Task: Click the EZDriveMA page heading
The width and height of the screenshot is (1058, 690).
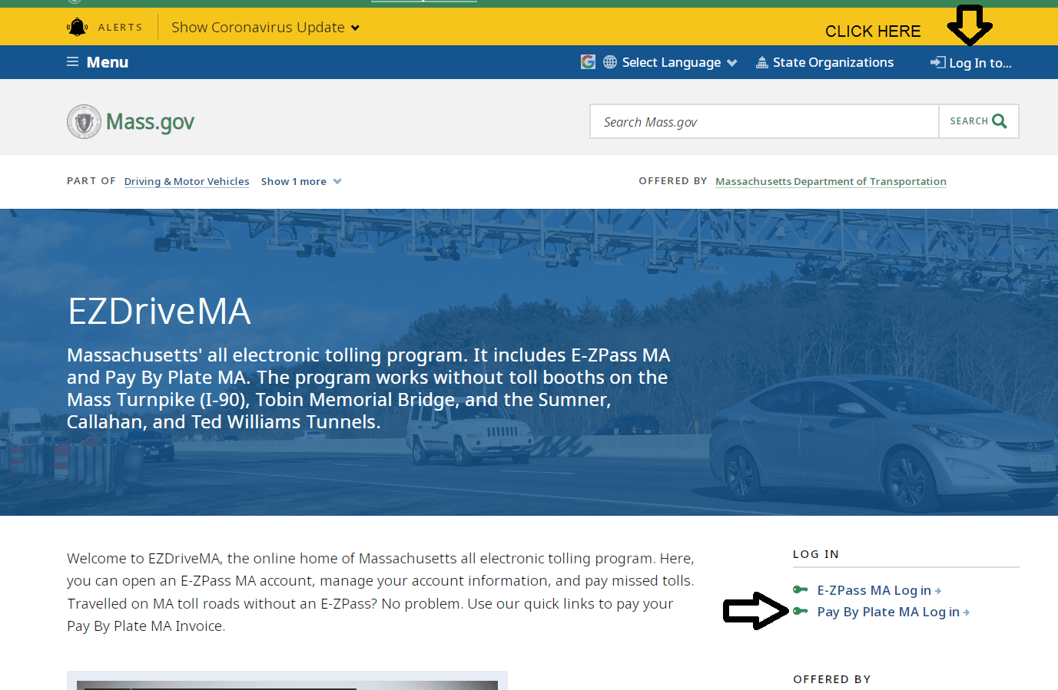Action: [159, 312]
